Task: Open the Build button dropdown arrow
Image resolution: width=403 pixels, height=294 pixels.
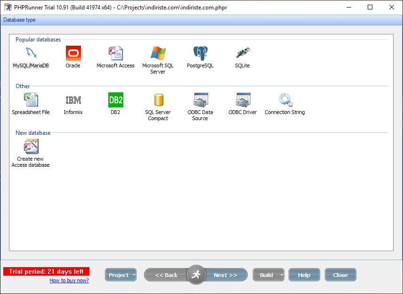Action: tap(282, 275)
